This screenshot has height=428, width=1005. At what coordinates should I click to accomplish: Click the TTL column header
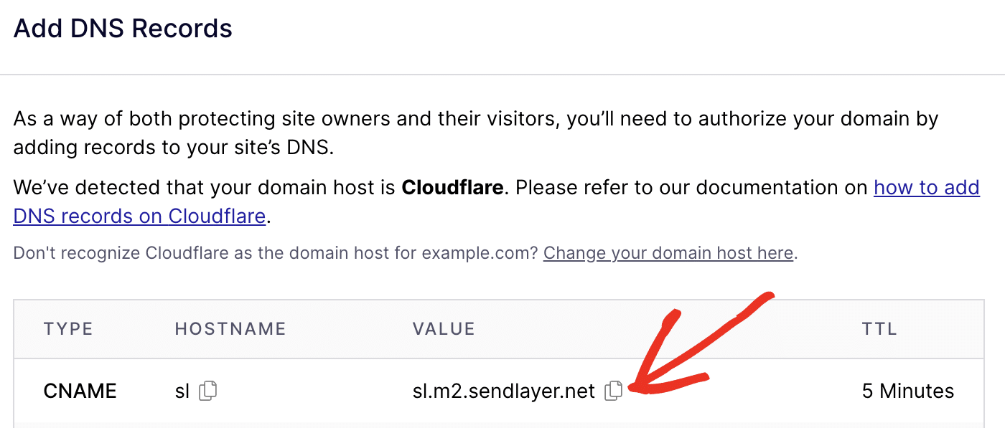pyautogui.click(x=879, y=329)
